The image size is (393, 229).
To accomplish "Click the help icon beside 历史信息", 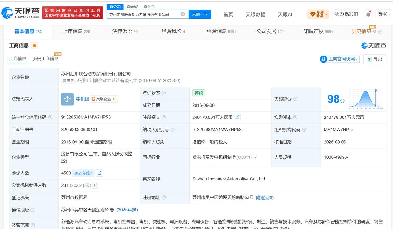I will tap(380, 32).
